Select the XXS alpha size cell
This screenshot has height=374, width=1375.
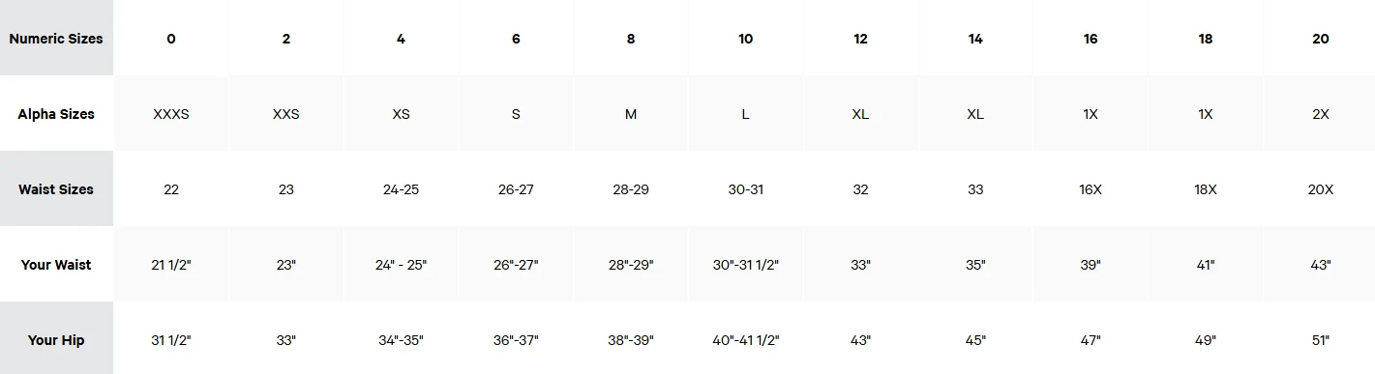[286, 114]
